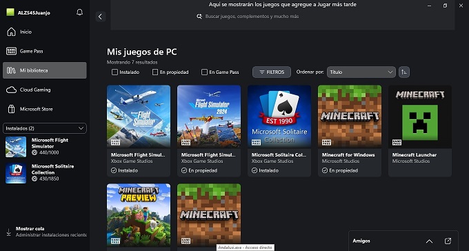
Task: Click Game Pass badge on Flight Simulator 2024 tile
Action: click(186, 143)
